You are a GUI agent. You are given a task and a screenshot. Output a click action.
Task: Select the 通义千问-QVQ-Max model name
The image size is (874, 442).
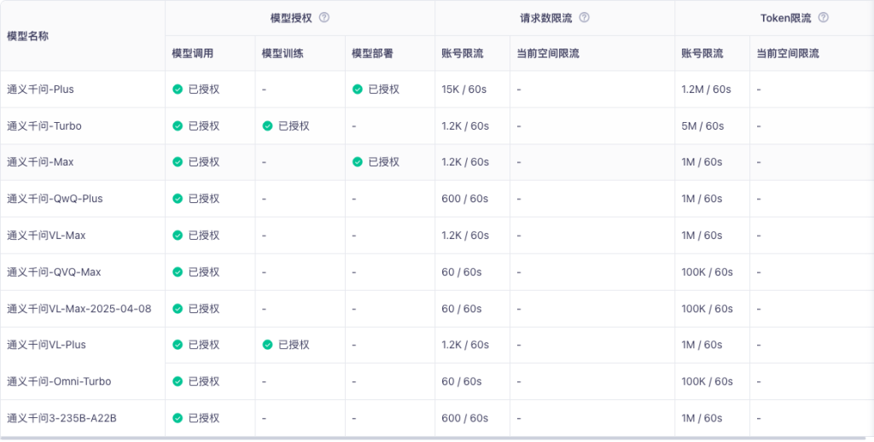click(x=54, y=272)
